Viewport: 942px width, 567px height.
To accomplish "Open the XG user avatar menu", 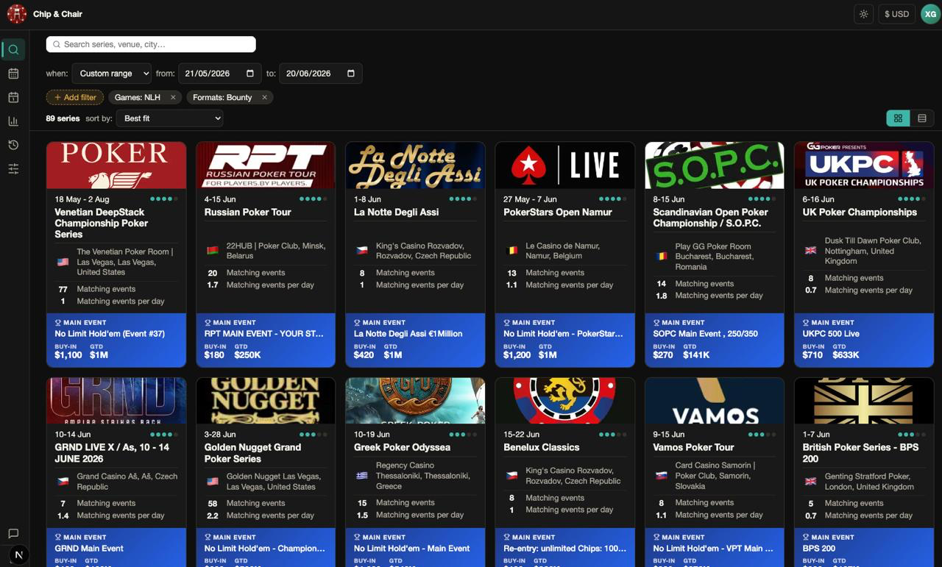I will click(x=930, y=14).
